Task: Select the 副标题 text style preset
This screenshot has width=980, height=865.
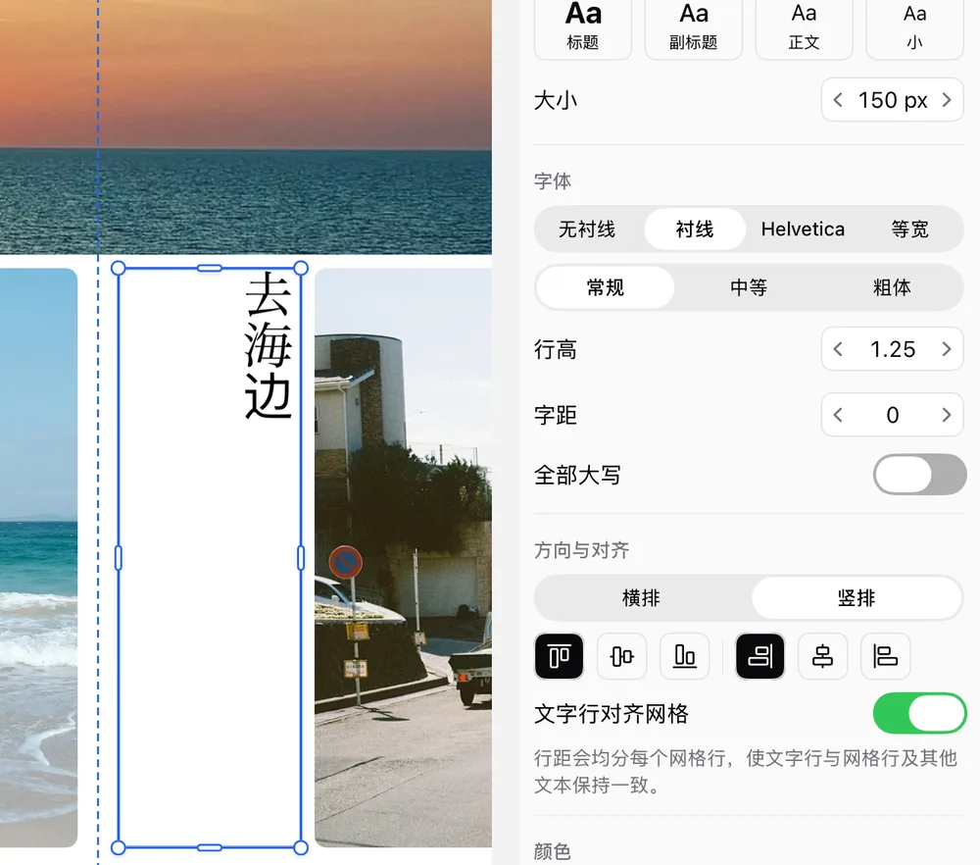Action: click(693, 28)
